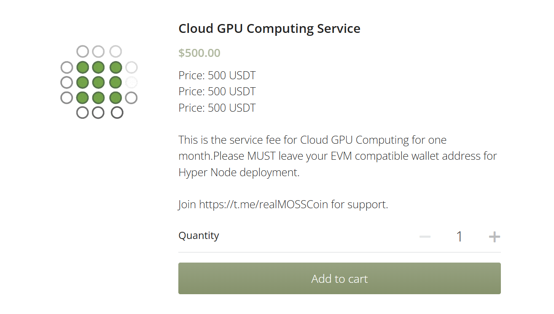Increase quantity with the plus icon
Viewport: 554px width, 314px height.
(x=494, y=237)
